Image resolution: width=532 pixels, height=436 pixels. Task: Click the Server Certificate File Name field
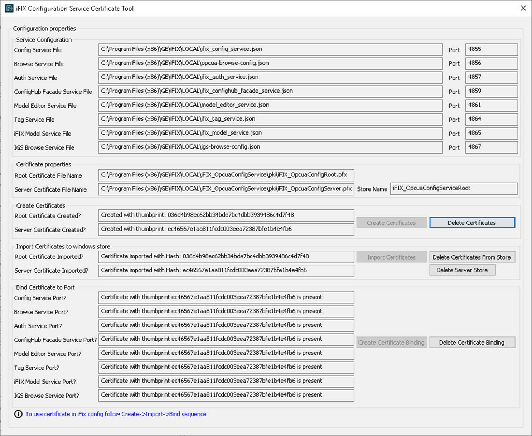click(x=226, y=189)
